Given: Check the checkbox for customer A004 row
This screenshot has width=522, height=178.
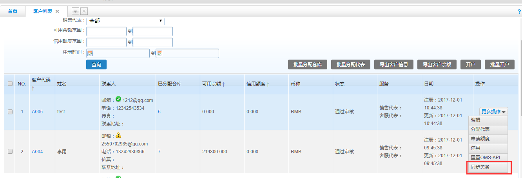Looking at the screenshot, I should pos(10,151).
